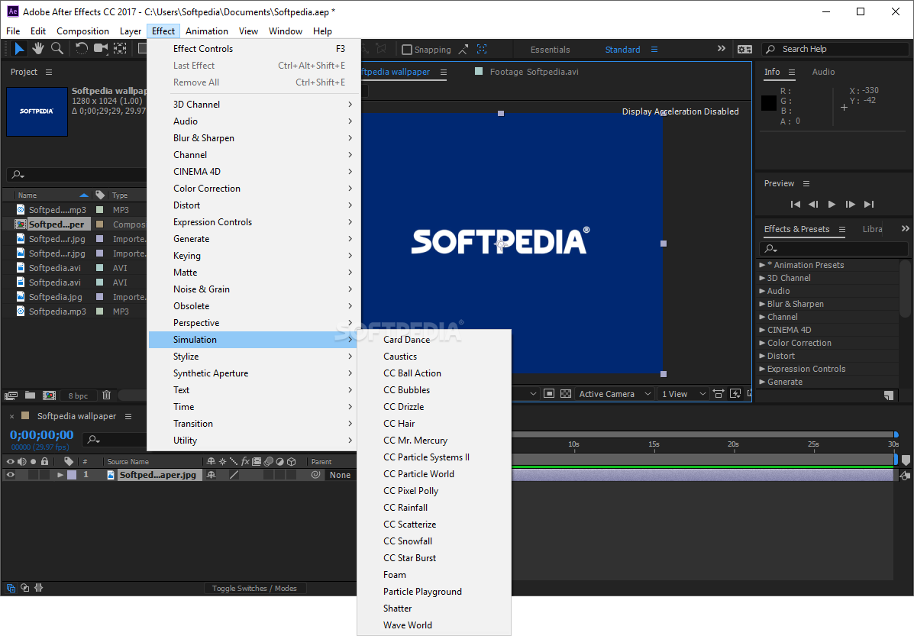Open the workspace Standard menu icon
Image resolution: width=914 pixels, height=636 pixels.
[x=654, y=50]
